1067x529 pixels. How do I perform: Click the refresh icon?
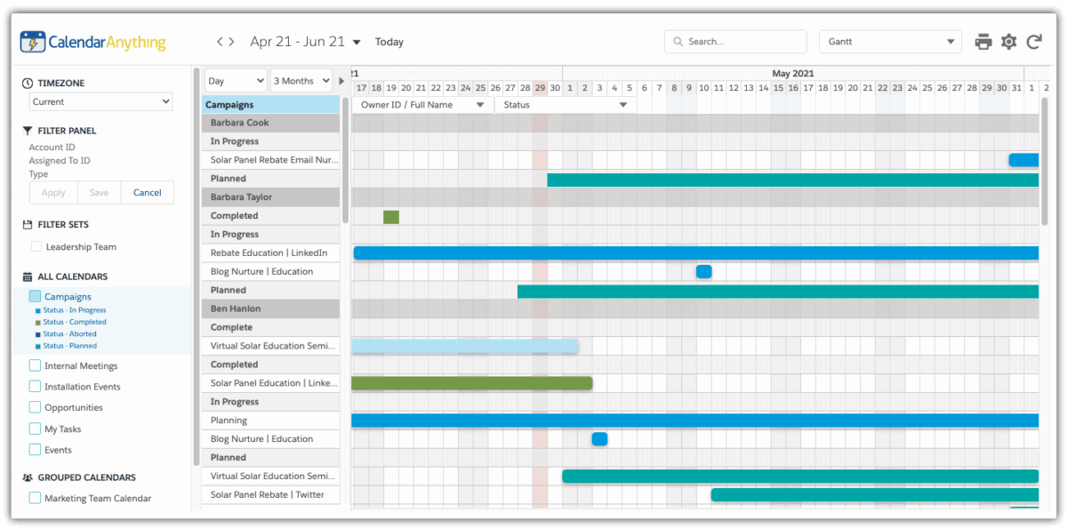[1033, 41]
